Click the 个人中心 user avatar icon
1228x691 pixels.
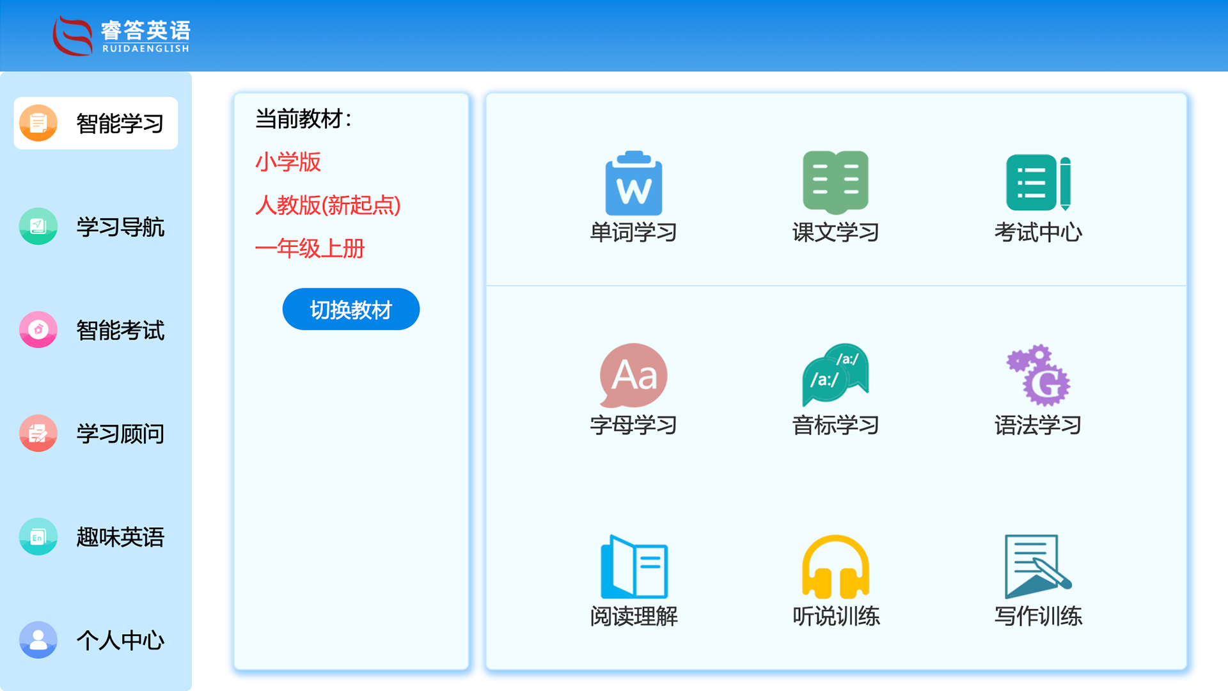click(x=38, y=640)
